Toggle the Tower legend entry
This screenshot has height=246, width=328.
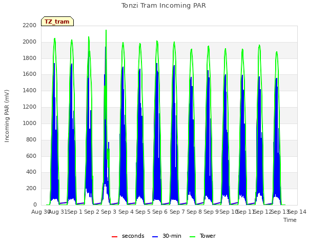202,236
